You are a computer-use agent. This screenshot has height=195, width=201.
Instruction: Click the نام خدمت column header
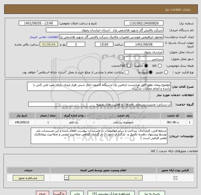(123, 115)
